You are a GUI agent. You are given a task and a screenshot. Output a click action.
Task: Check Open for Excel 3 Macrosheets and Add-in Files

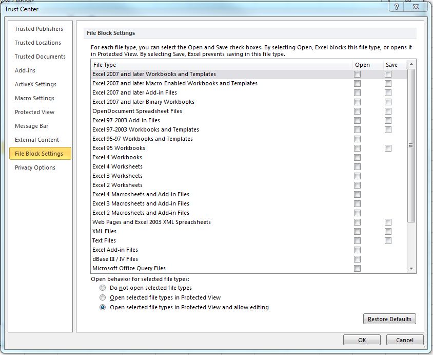pos(358,204)
